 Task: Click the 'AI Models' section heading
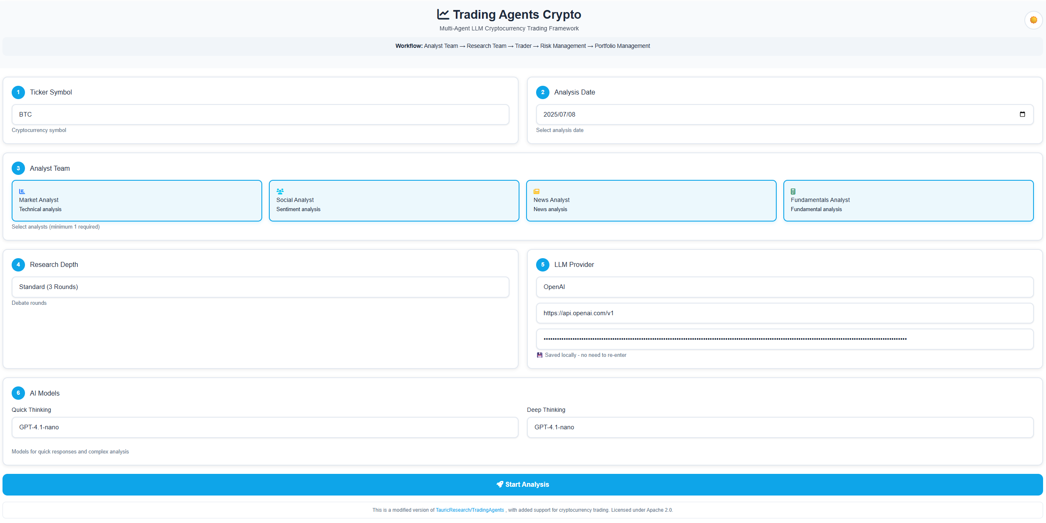45,393
